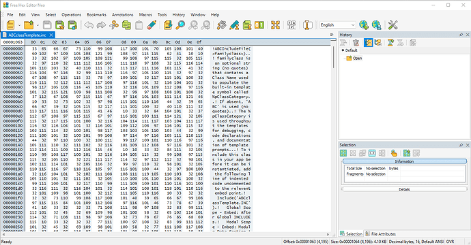Click the Save All green floppy icon
471x245 pixels.
pyautogui.click(x=72, y=25)
